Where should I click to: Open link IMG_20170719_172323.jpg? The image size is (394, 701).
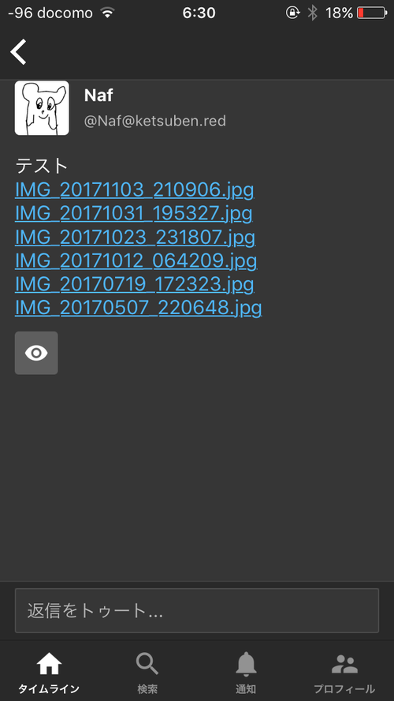[134, 284]
